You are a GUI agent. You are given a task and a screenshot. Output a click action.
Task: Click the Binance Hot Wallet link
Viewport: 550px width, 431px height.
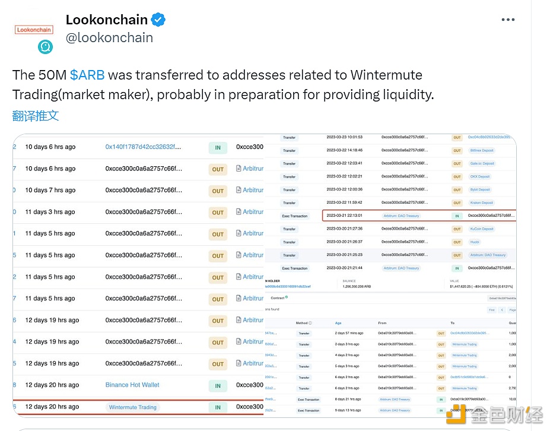(x=132, y=385)
